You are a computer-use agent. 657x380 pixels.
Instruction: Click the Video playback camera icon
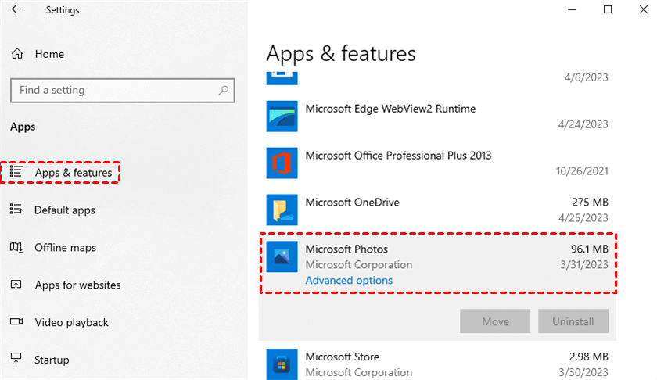coord(16,322)
